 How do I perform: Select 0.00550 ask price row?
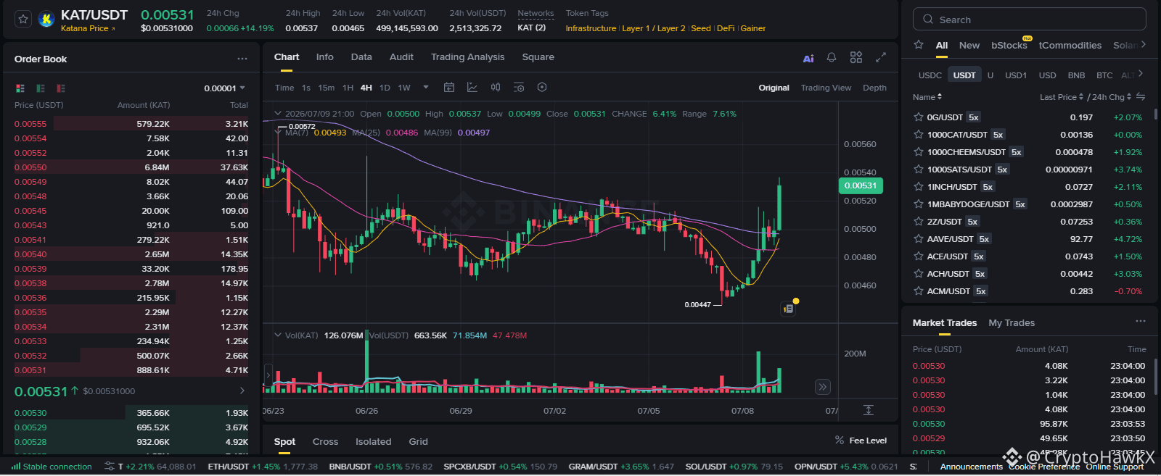131,167
